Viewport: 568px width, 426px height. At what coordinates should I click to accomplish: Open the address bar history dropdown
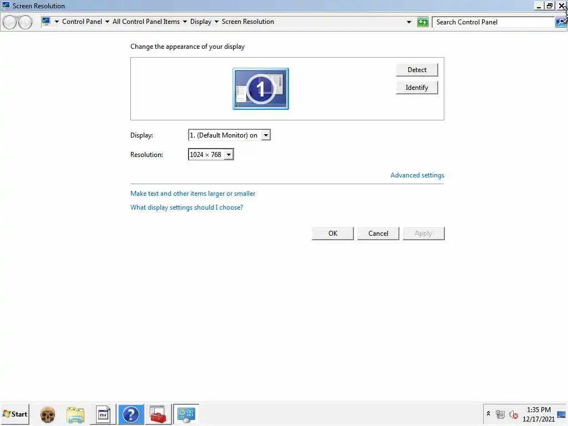pyautogui.click(x=409, y=22)
